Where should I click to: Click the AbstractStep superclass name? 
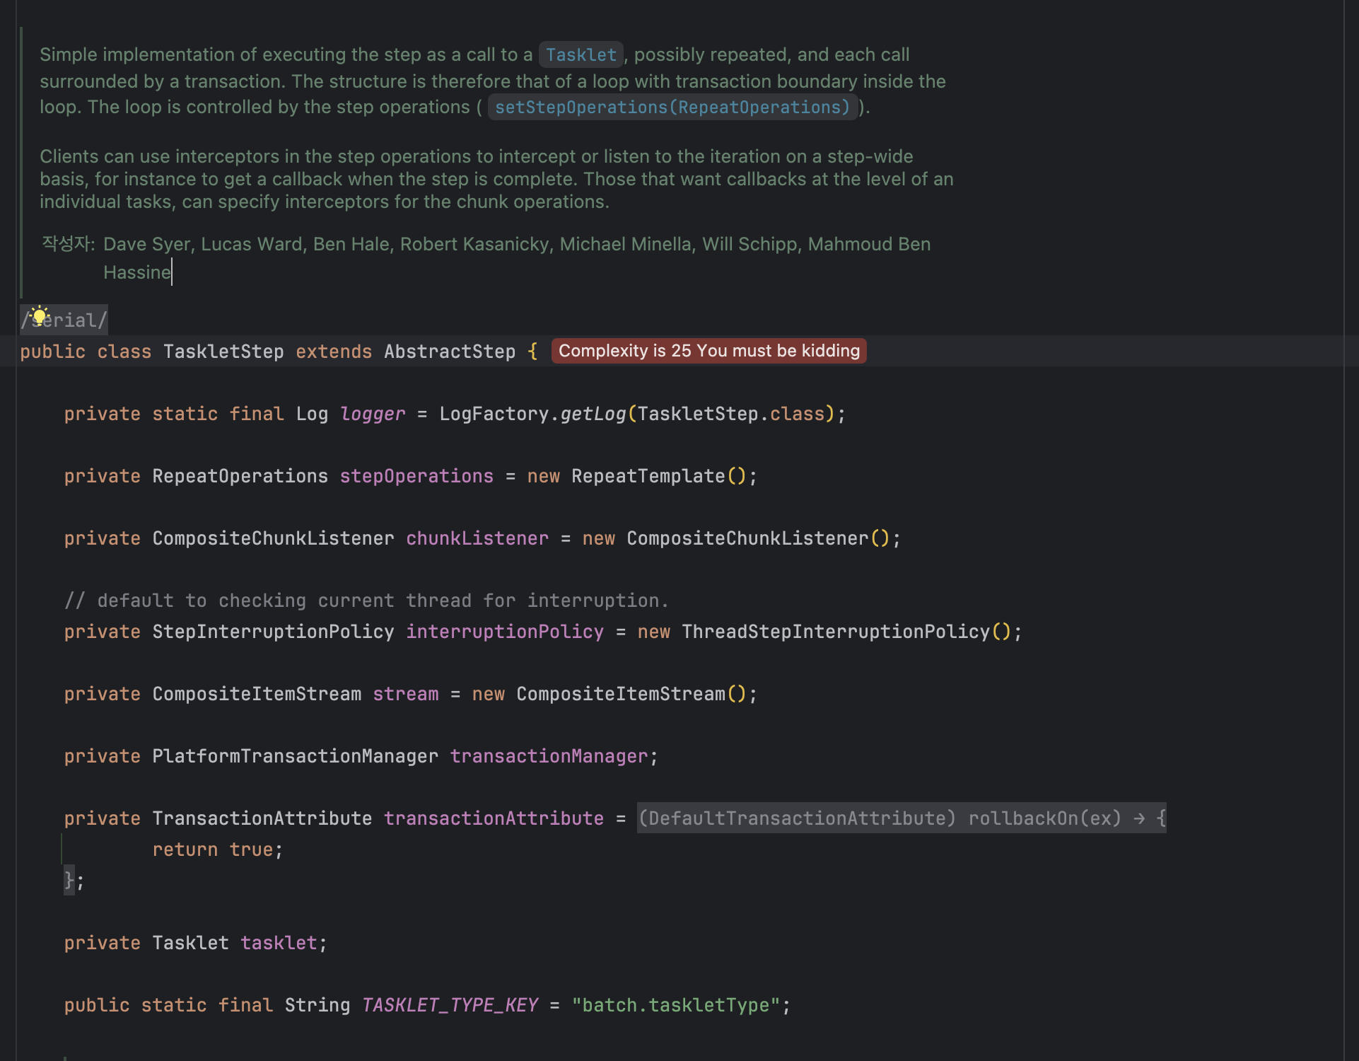tap(450, 352)
